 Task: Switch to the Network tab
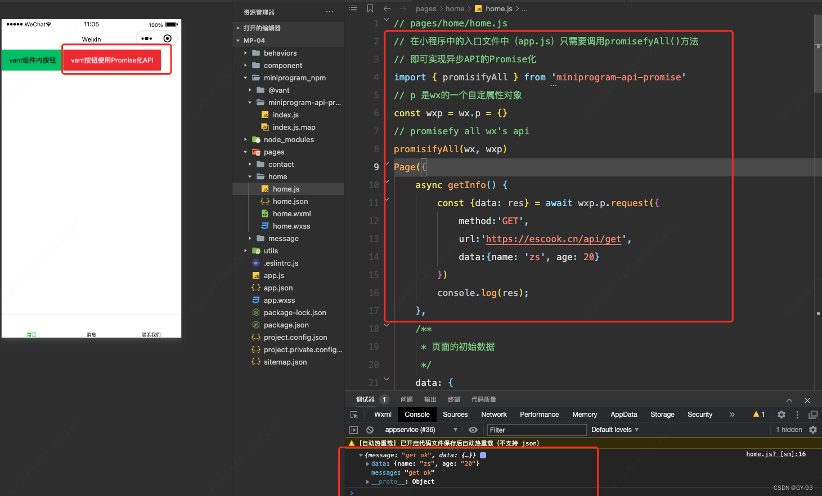pos(494,415)
